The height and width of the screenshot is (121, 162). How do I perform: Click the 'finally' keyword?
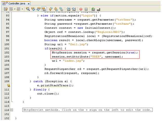(x=40, y=90)
